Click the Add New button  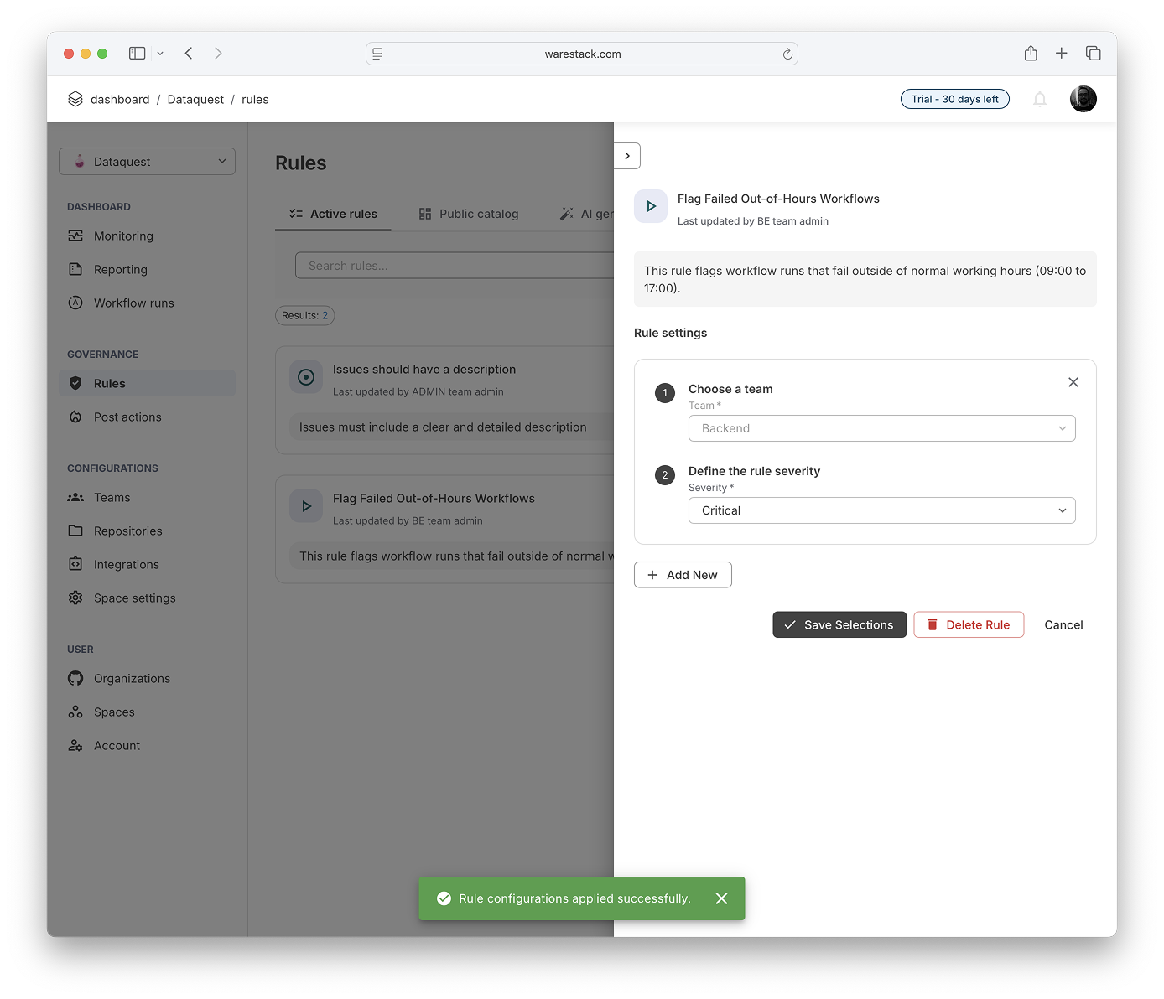683,575
